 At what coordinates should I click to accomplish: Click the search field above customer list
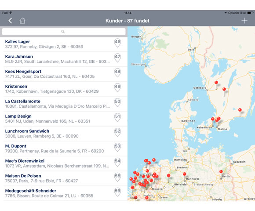(64, 32)
